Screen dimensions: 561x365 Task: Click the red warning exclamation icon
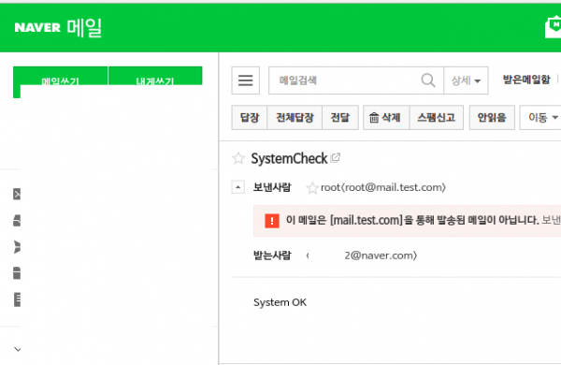click(x=272, y=220)
